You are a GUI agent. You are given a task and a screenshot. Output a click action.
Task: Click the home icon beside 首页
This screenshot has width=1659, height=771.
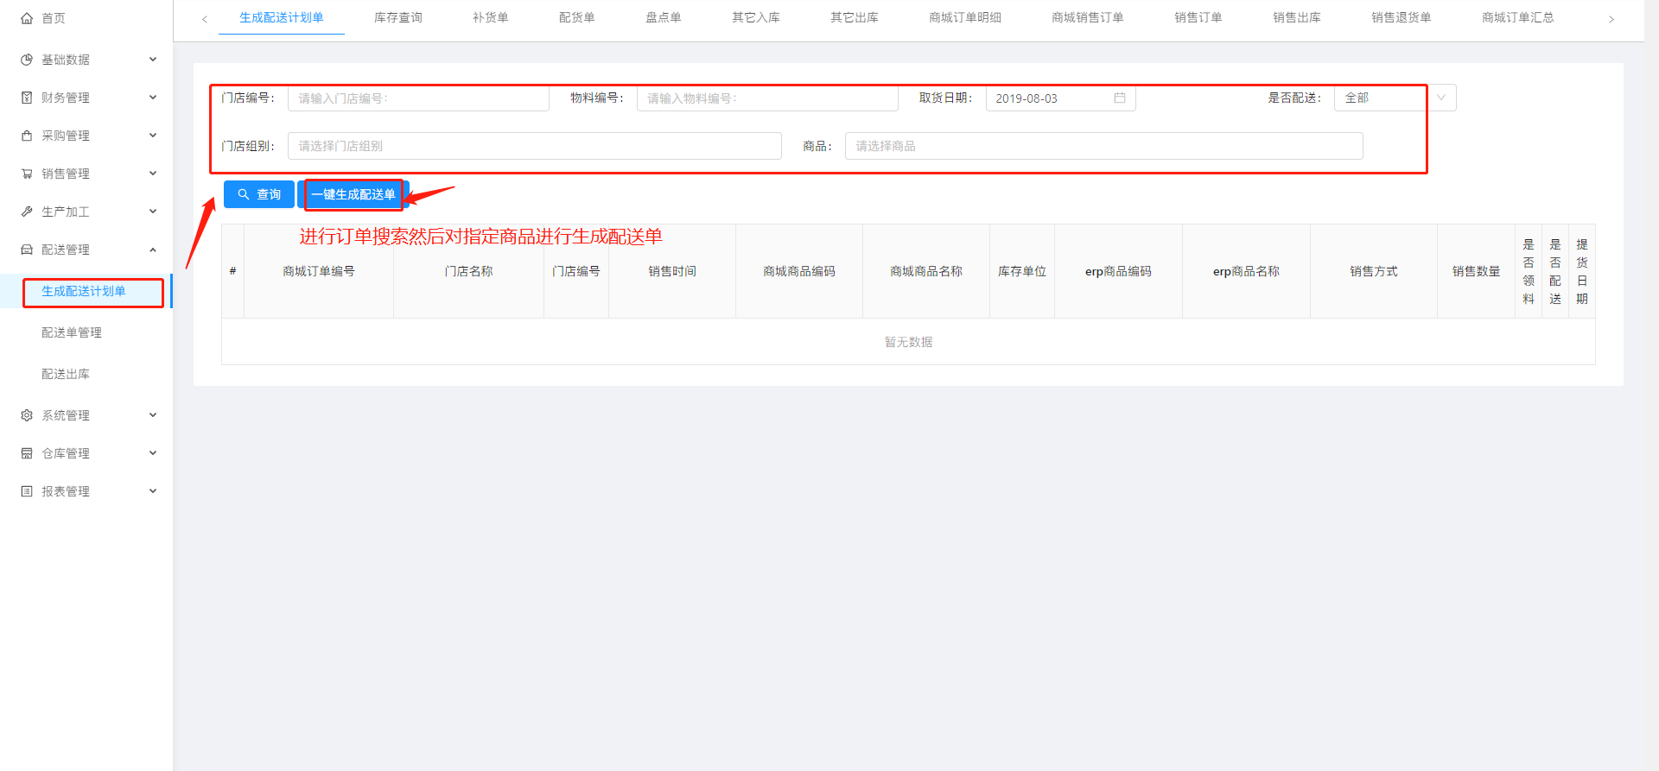(27, 18)
